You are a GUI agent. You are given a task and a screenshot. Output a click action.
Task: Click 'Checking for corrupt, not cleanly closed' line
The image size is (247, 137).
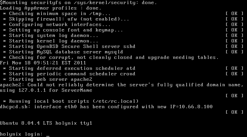pos(111,58)
